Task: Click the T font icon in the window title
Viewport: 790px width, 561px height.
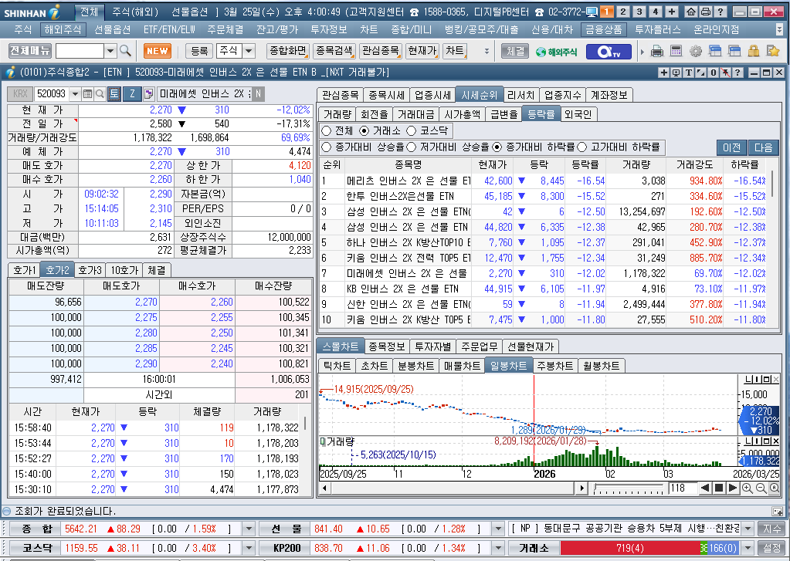Action: pos(689,73)
